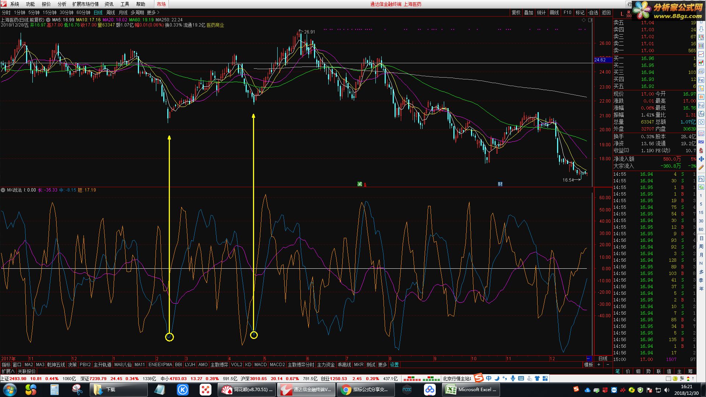Open the 叠加 options
The width and height of the screenshot is (706, 397).
click(x=528, y=12)
